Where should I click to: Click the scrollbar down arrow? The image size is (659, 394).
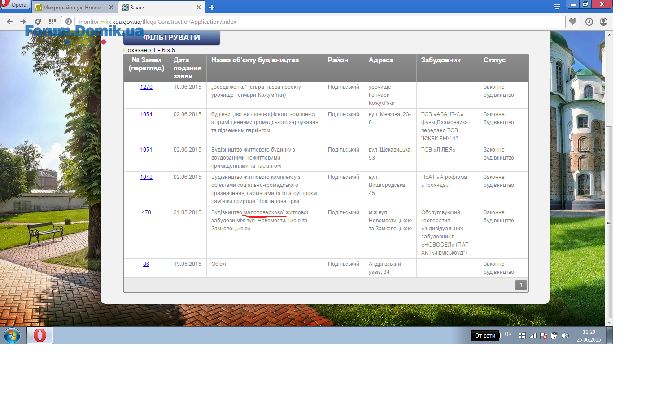[609, 322]
